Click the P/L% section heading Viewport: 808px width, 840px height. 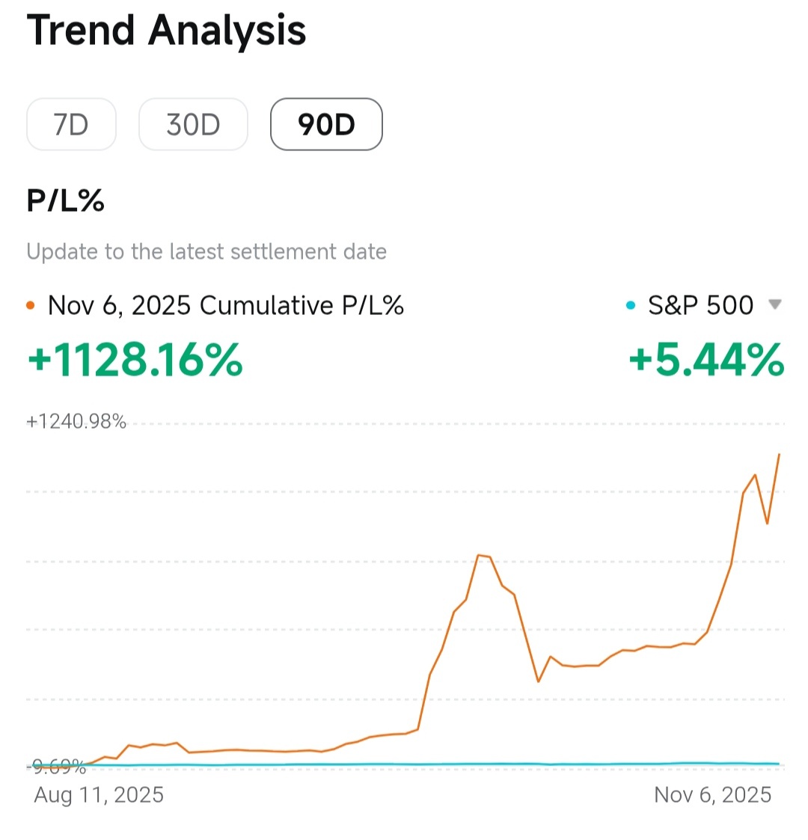click(x=65, y=201)
